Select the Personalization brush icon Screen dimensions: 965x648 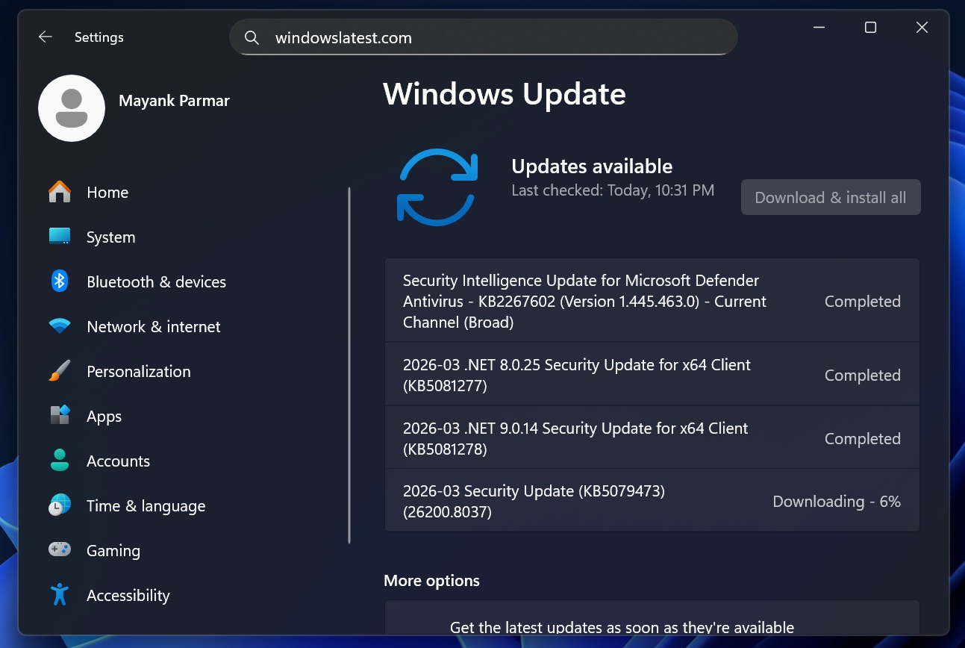tap(60, 371)
